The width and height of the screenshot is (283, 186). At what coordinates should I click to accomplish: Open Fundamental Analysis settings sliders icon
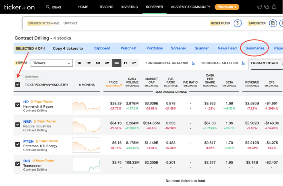[193, 63]
